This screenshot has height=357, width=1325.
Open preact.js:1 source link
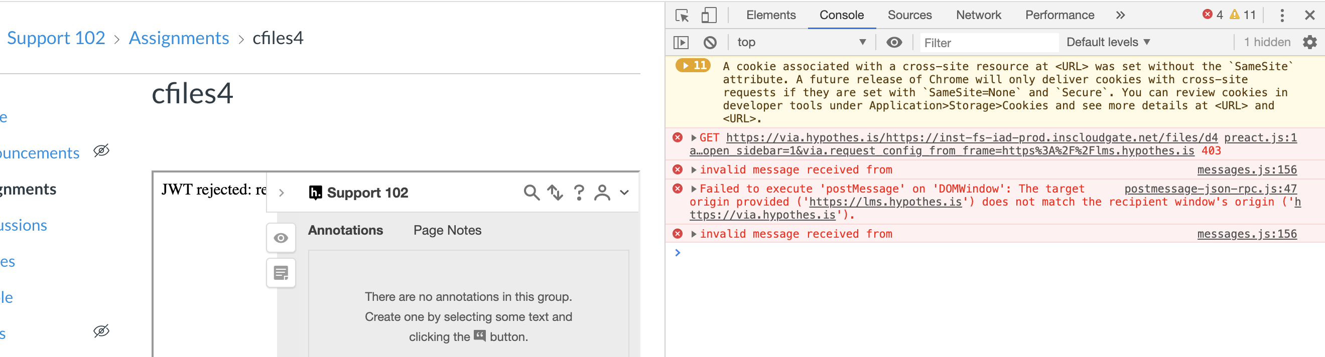(x=1260, y=138)
